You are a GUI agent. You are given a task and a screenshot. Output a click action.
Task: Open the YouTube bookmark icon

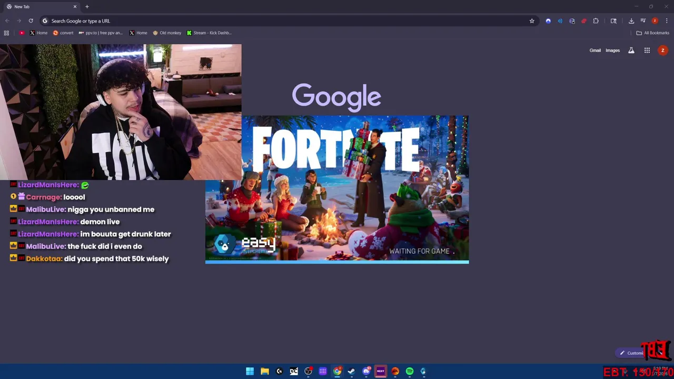click(x=22, y=33)
